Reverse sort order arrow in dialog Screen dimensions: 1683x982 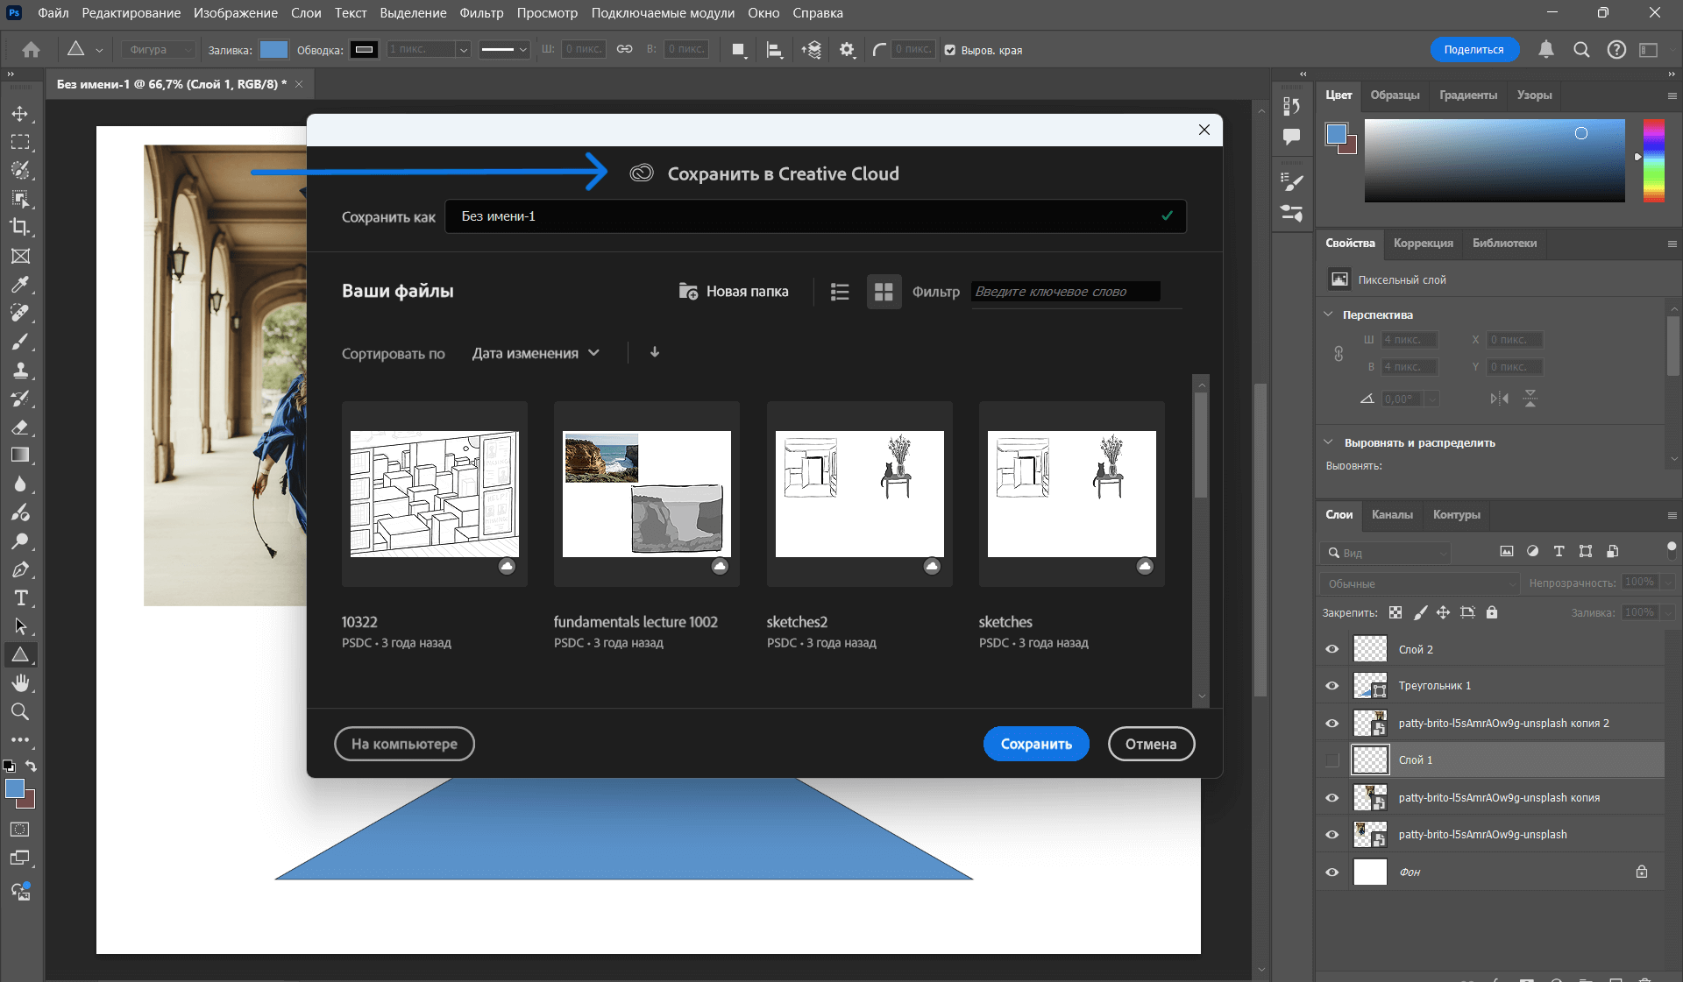[x=654, y=352]
